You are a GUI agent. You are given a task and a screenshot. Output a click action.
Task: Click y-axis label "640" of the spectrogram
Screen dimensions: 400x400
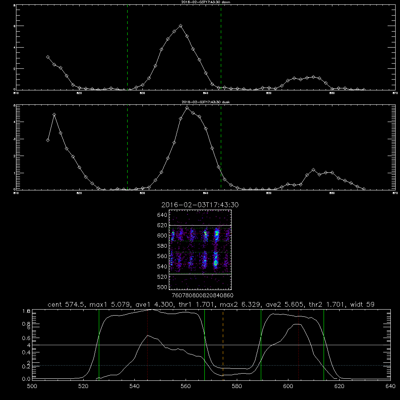(162, 215)
